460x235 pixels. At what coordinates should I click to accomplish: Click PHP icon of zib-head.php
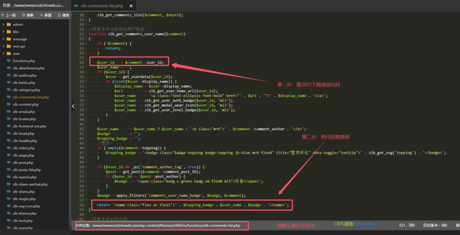tap(9, 133)
